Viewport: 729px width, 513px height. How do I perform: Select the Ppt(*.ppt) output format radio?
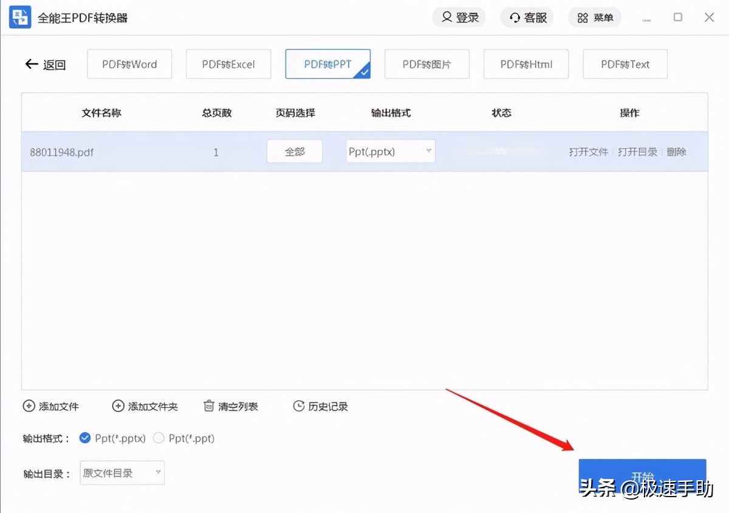158,438
